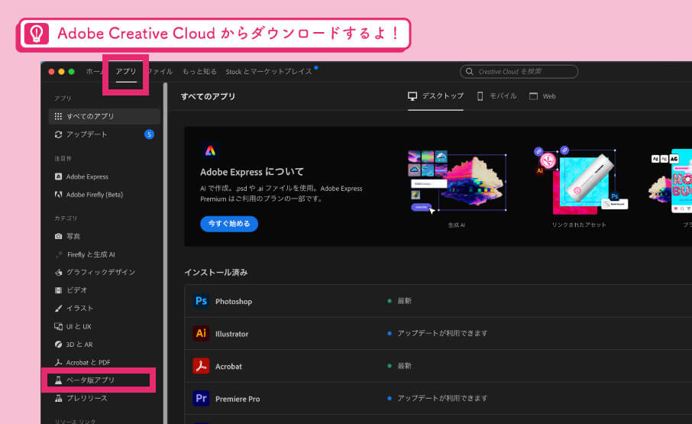Select the 3D と AR category
Image resolution: width=692 pixels, height=424 pixels.
click(79, 345)
